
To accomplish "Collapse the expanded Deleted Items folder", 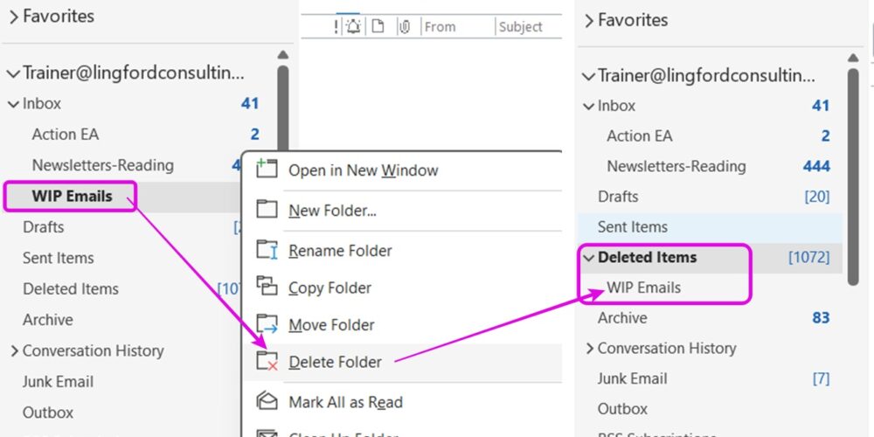I will [589, 258].
